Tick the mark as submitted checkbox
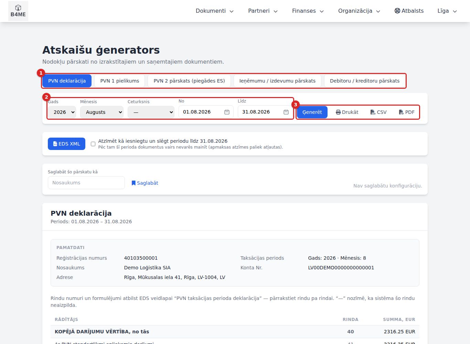The image size is (470, 344). 93,144
